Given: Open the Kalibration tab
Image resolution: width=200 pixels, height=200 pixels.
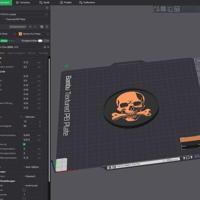Looking at the screenshot, I should coord(87,2).
